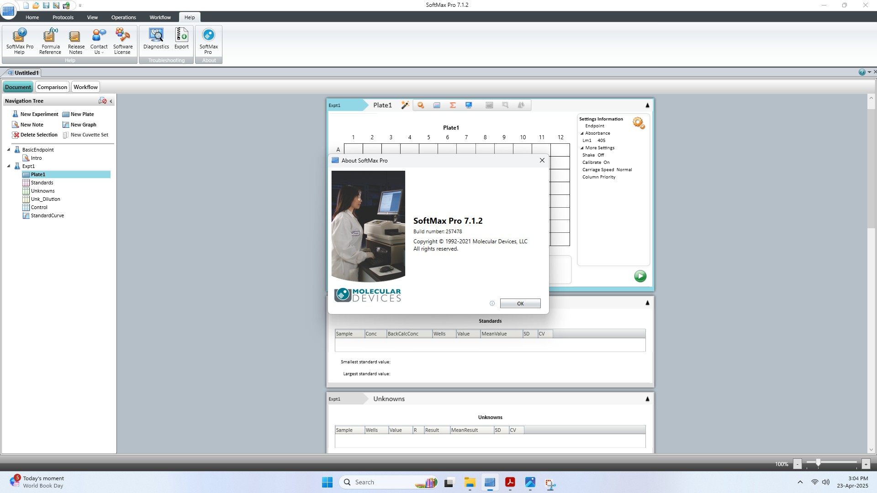Add a New Note section
Screen dimensions: 877x493
pos(28,125)
